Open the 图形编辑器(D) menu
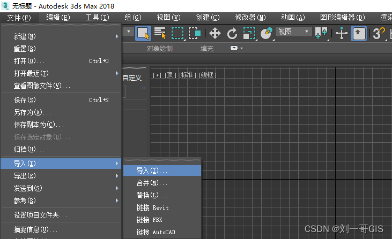 [x=343, y=18]
